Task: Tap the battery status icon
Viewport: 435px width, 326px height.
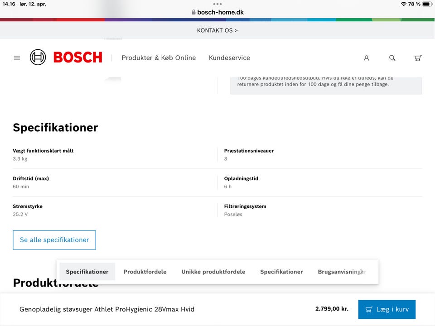Action: tap(427, 4)
